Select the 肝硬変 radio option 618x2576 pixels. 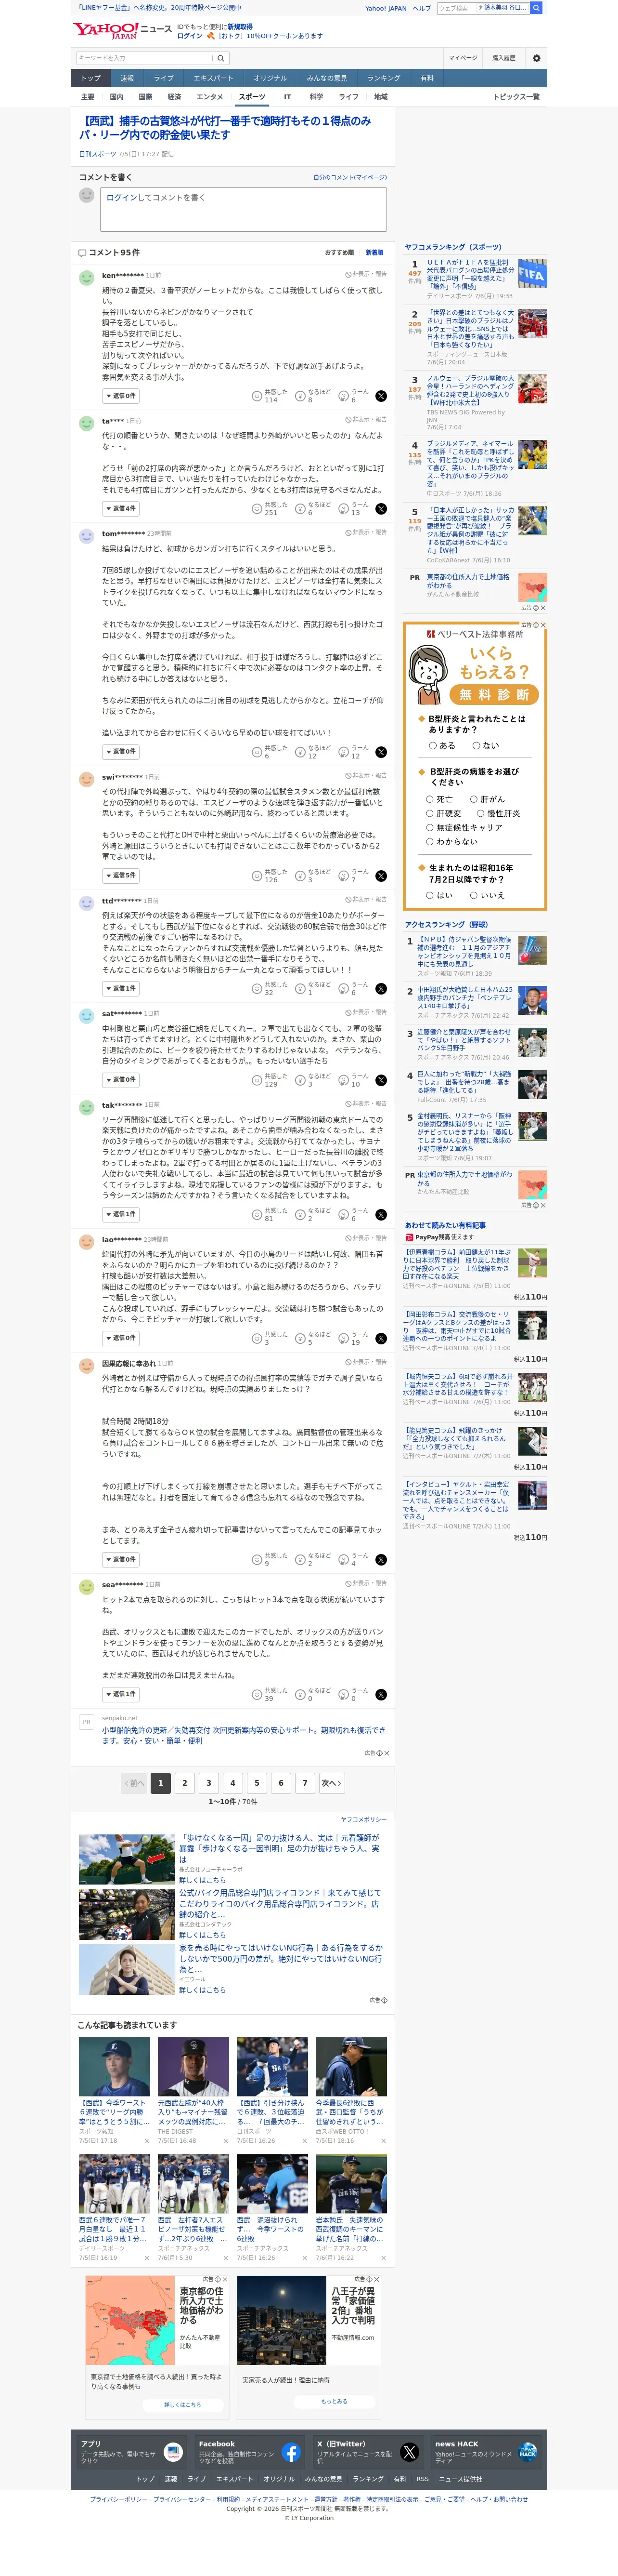[x=429, y=813]
